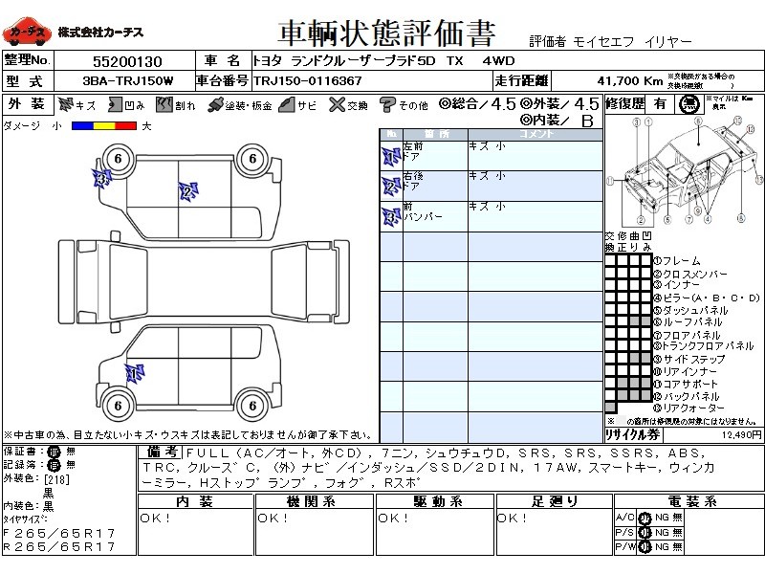
Task: Click the 割れ crack legend icon
Action: [165, 104]
